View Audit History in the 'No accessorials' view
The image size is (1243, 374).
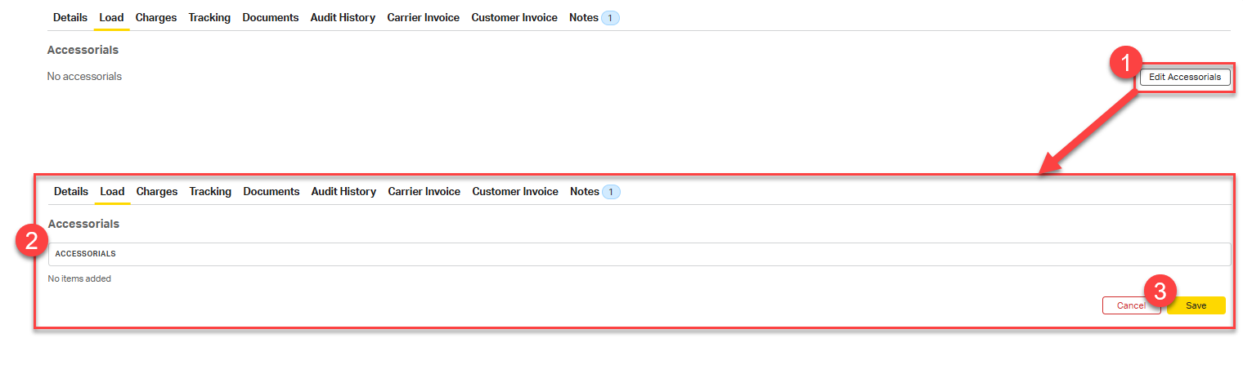click(x=343, y=17)
